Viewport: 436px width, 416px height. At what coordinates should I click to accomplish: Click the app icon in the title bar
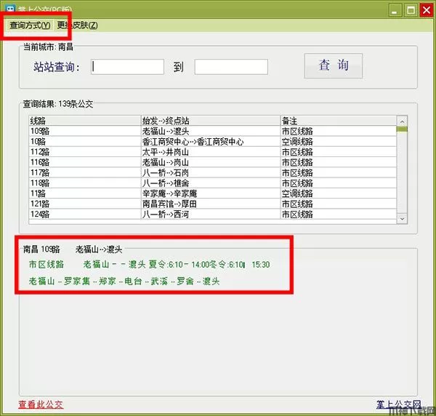tap(11, 9)
